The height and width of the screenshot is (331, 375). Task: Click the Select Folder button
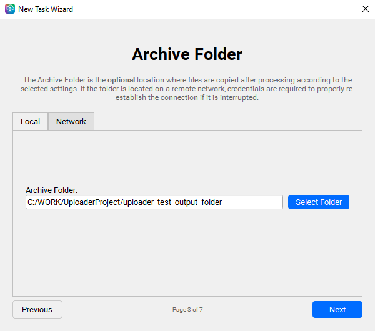(319, 202)
